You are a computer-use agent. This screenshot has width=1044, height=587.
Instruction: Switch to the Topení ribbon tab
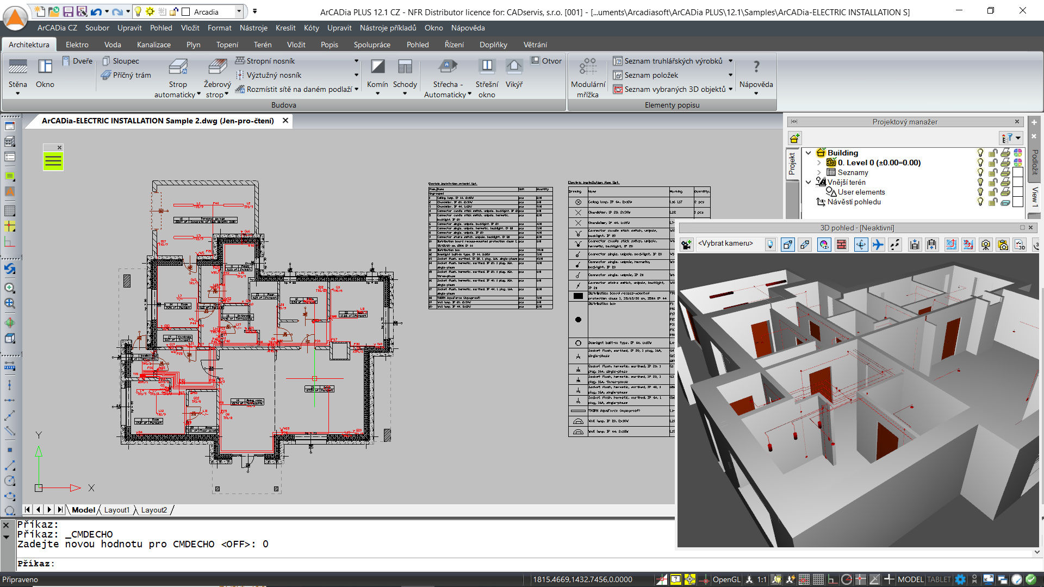[227, 45]
